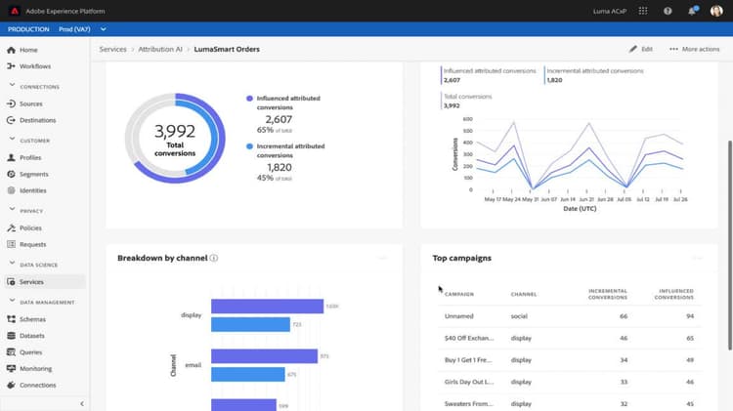Open the Home menu item
Screen dimensions: 733x411
(x=28, y=50)
